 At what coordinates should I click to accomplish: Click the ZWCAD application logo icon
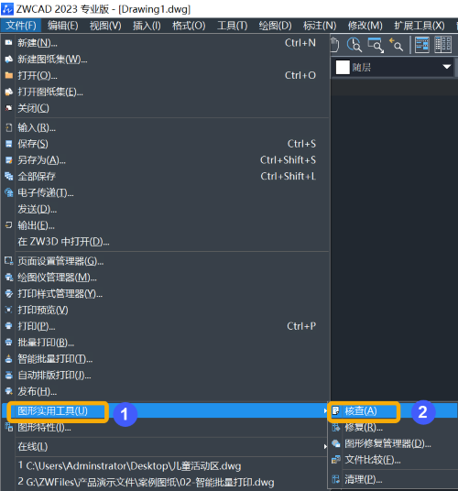coord(7,9)
